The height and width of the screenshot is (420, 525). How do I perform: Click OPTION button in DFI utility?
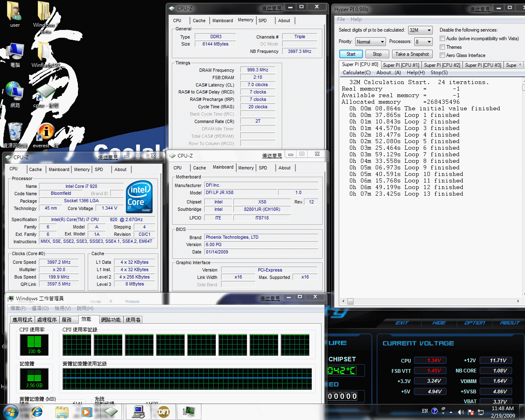(475, 323)
